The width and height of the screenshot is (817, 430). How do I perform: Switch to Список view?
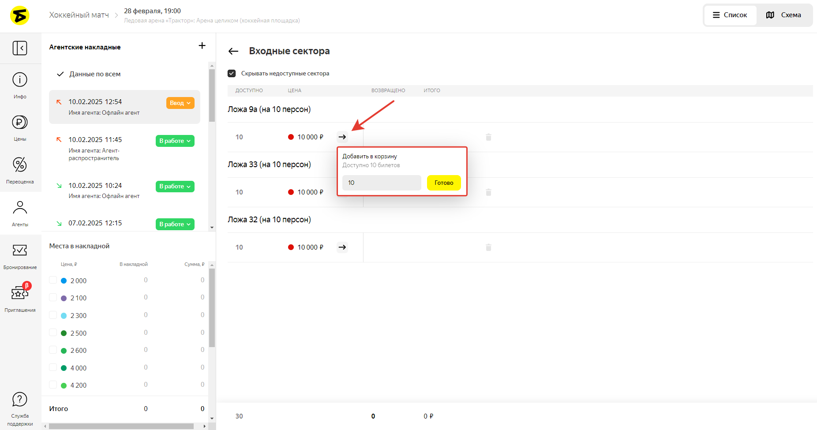coord(730,15)
